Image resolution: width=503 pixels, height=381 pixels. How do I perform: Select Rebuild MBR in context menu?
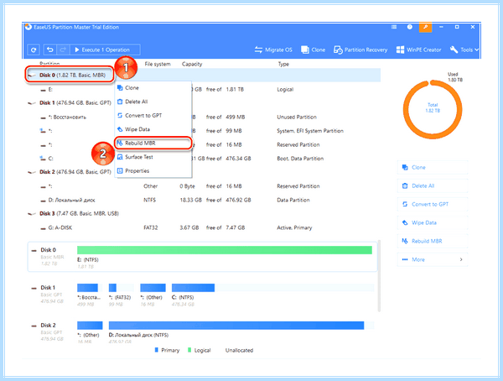[153, 144]
